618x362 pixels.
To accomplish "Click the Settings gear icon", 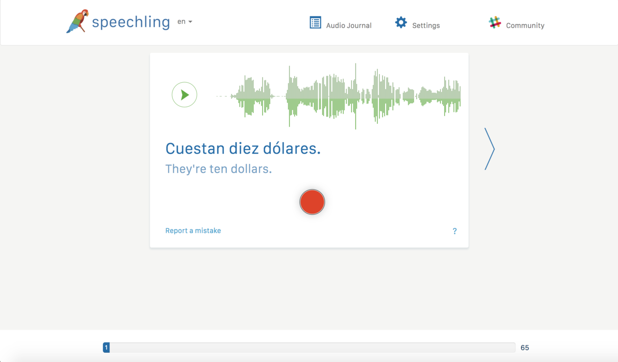I will (401, 23).
